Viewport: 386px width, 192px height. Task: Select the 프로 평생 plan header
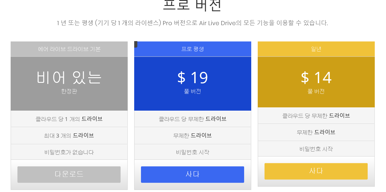pos(193,49)
